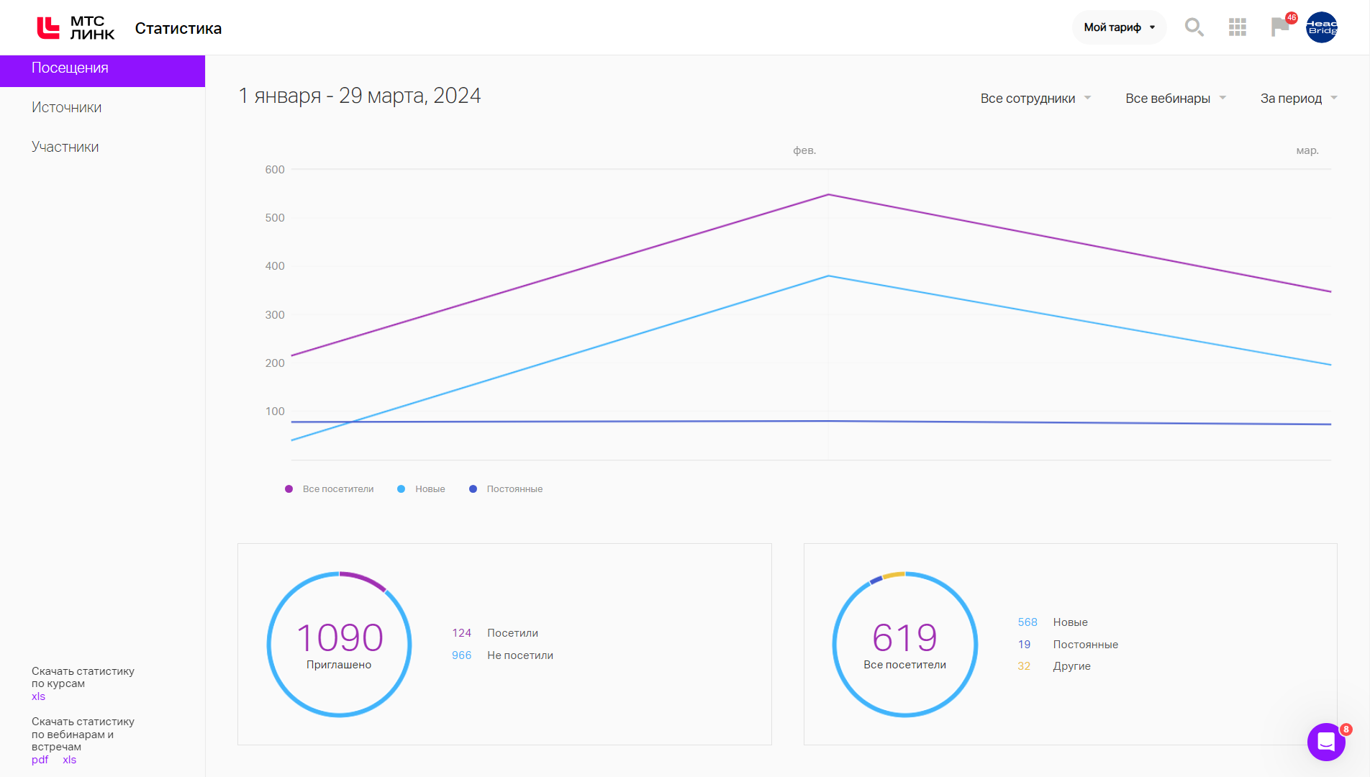Image resolution: width=1370 pixels, height=777 pixels.
Task: Open the apps grid icon
Action: point(1238,27)
